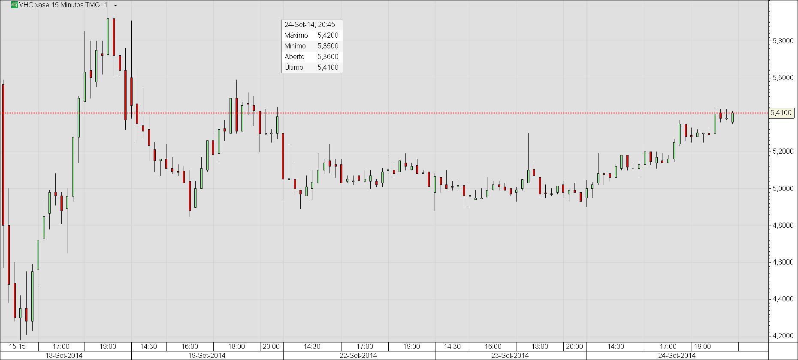Click the 17:00 time label above 22-Set-2014
This screenshot has width=798, height=360.
point(365,346)
